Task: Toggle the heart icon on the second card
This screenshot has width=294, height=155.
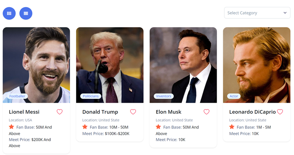Action: [133, 112]
